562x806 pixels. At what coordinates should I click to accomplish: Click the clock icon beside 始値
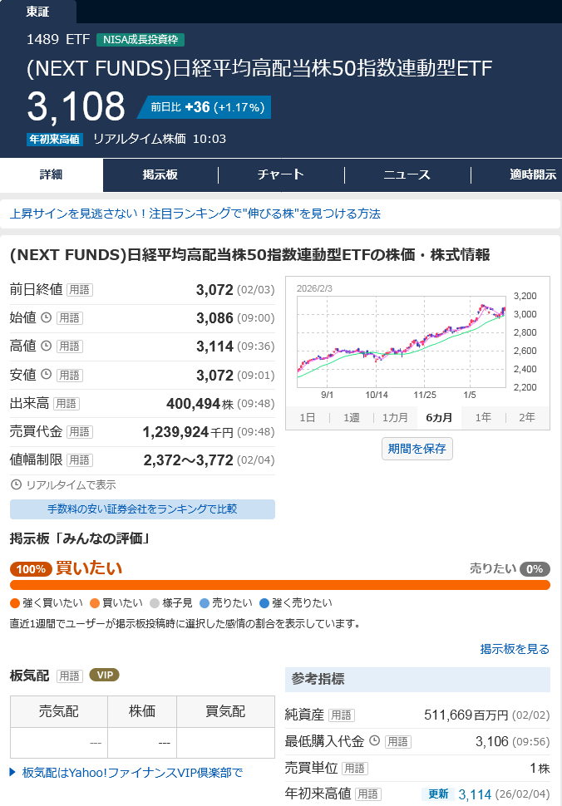[x=47, y=317]
